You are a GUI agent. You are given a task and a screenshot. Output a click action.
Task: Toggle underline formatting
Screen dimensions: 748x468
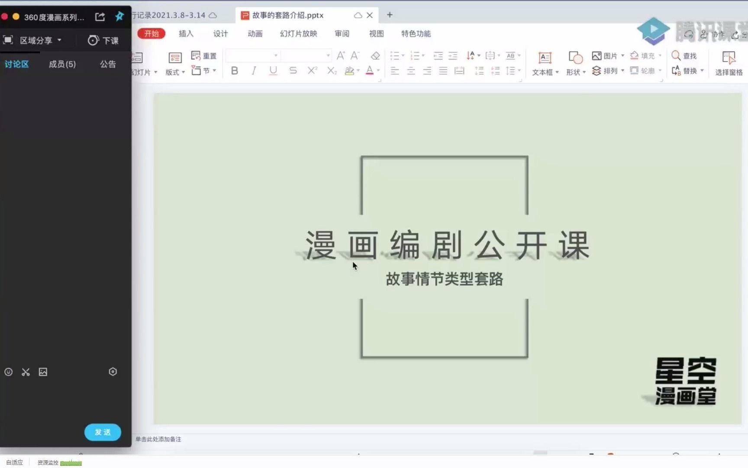(x=273, y=71)
